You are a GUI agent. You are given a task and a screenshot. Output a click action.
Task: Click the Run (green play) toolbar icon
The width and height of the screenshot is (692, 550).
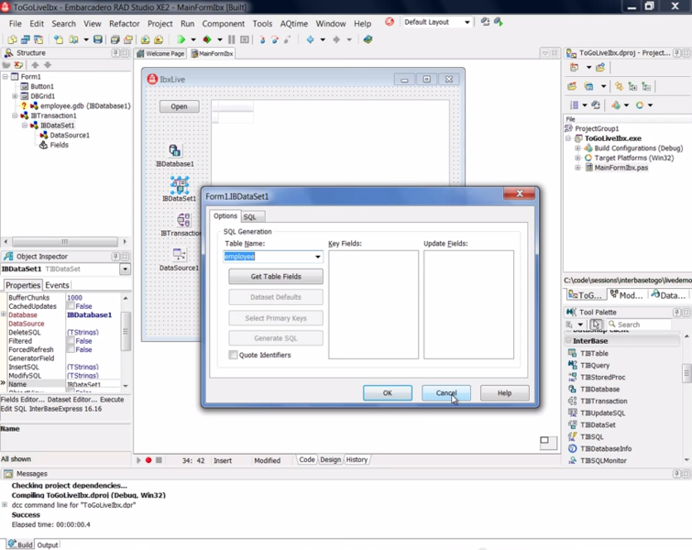pos(181,39)
